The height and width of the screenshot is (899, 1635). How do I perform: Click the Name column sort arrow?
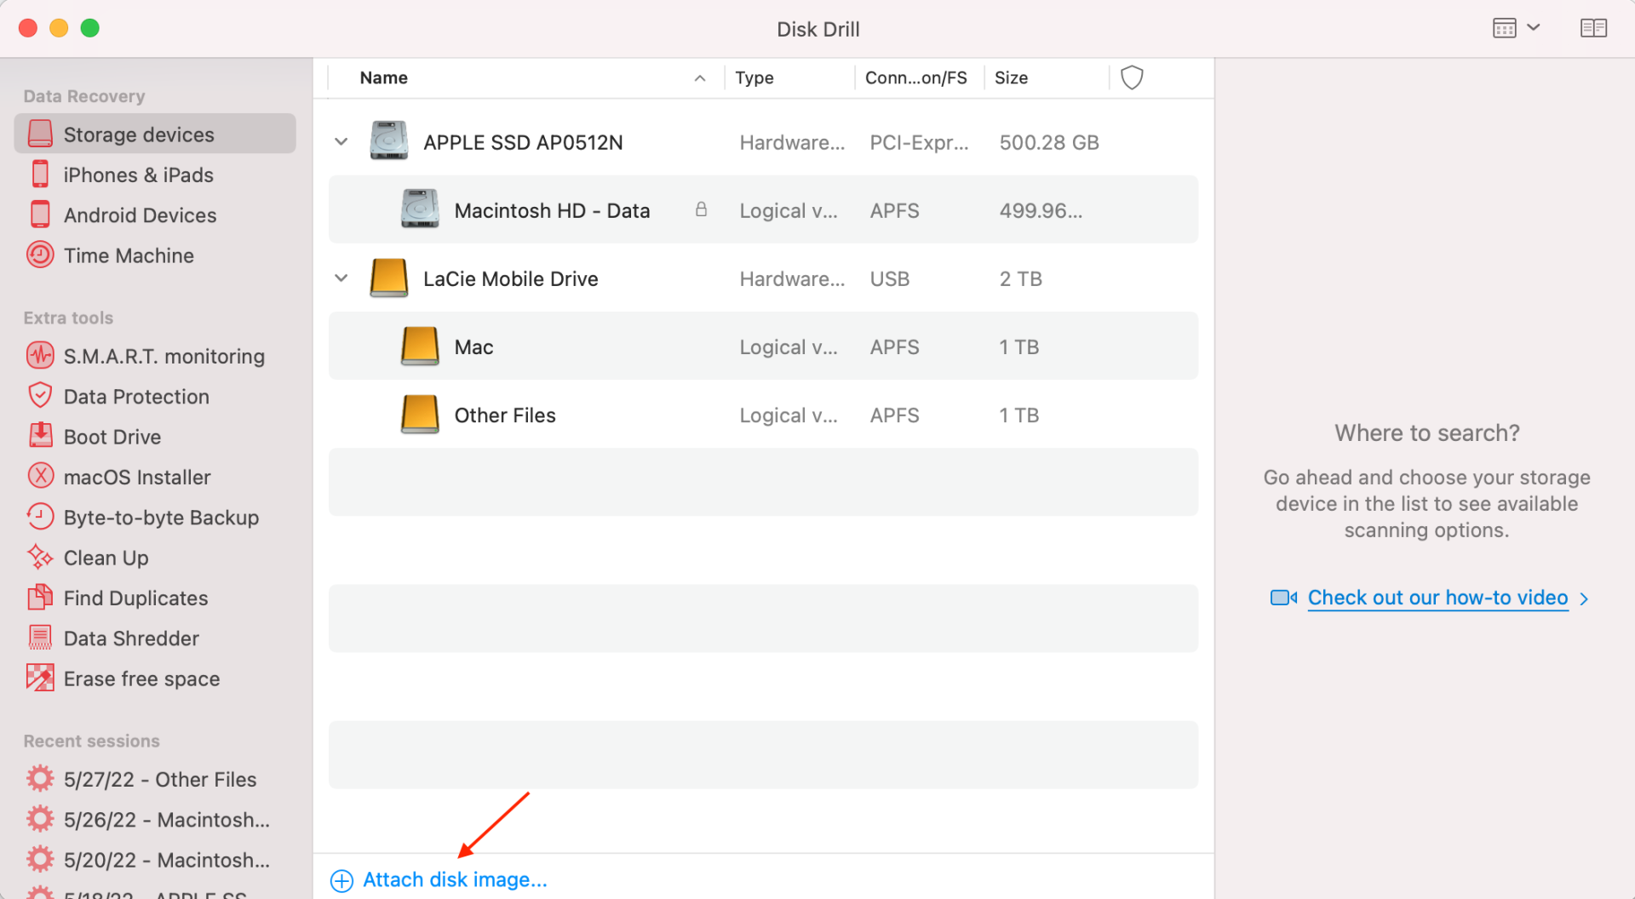[700, 78]
